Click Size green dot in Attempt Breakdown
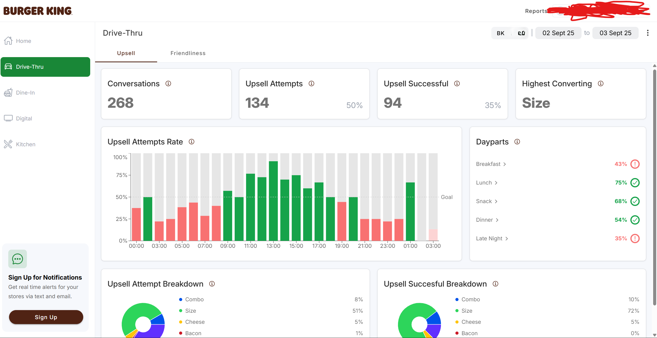 coord(181,311)
